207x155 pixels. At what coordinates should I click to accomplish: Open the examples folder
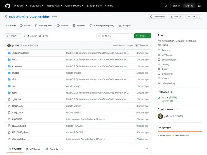[17, 66]
